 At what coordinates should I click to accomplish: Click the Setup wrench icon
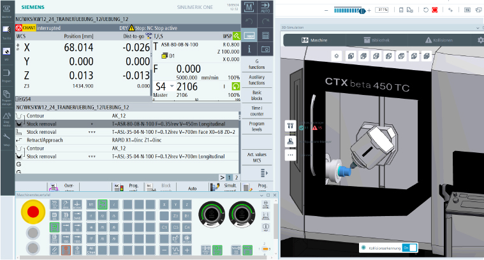(6, 138)
